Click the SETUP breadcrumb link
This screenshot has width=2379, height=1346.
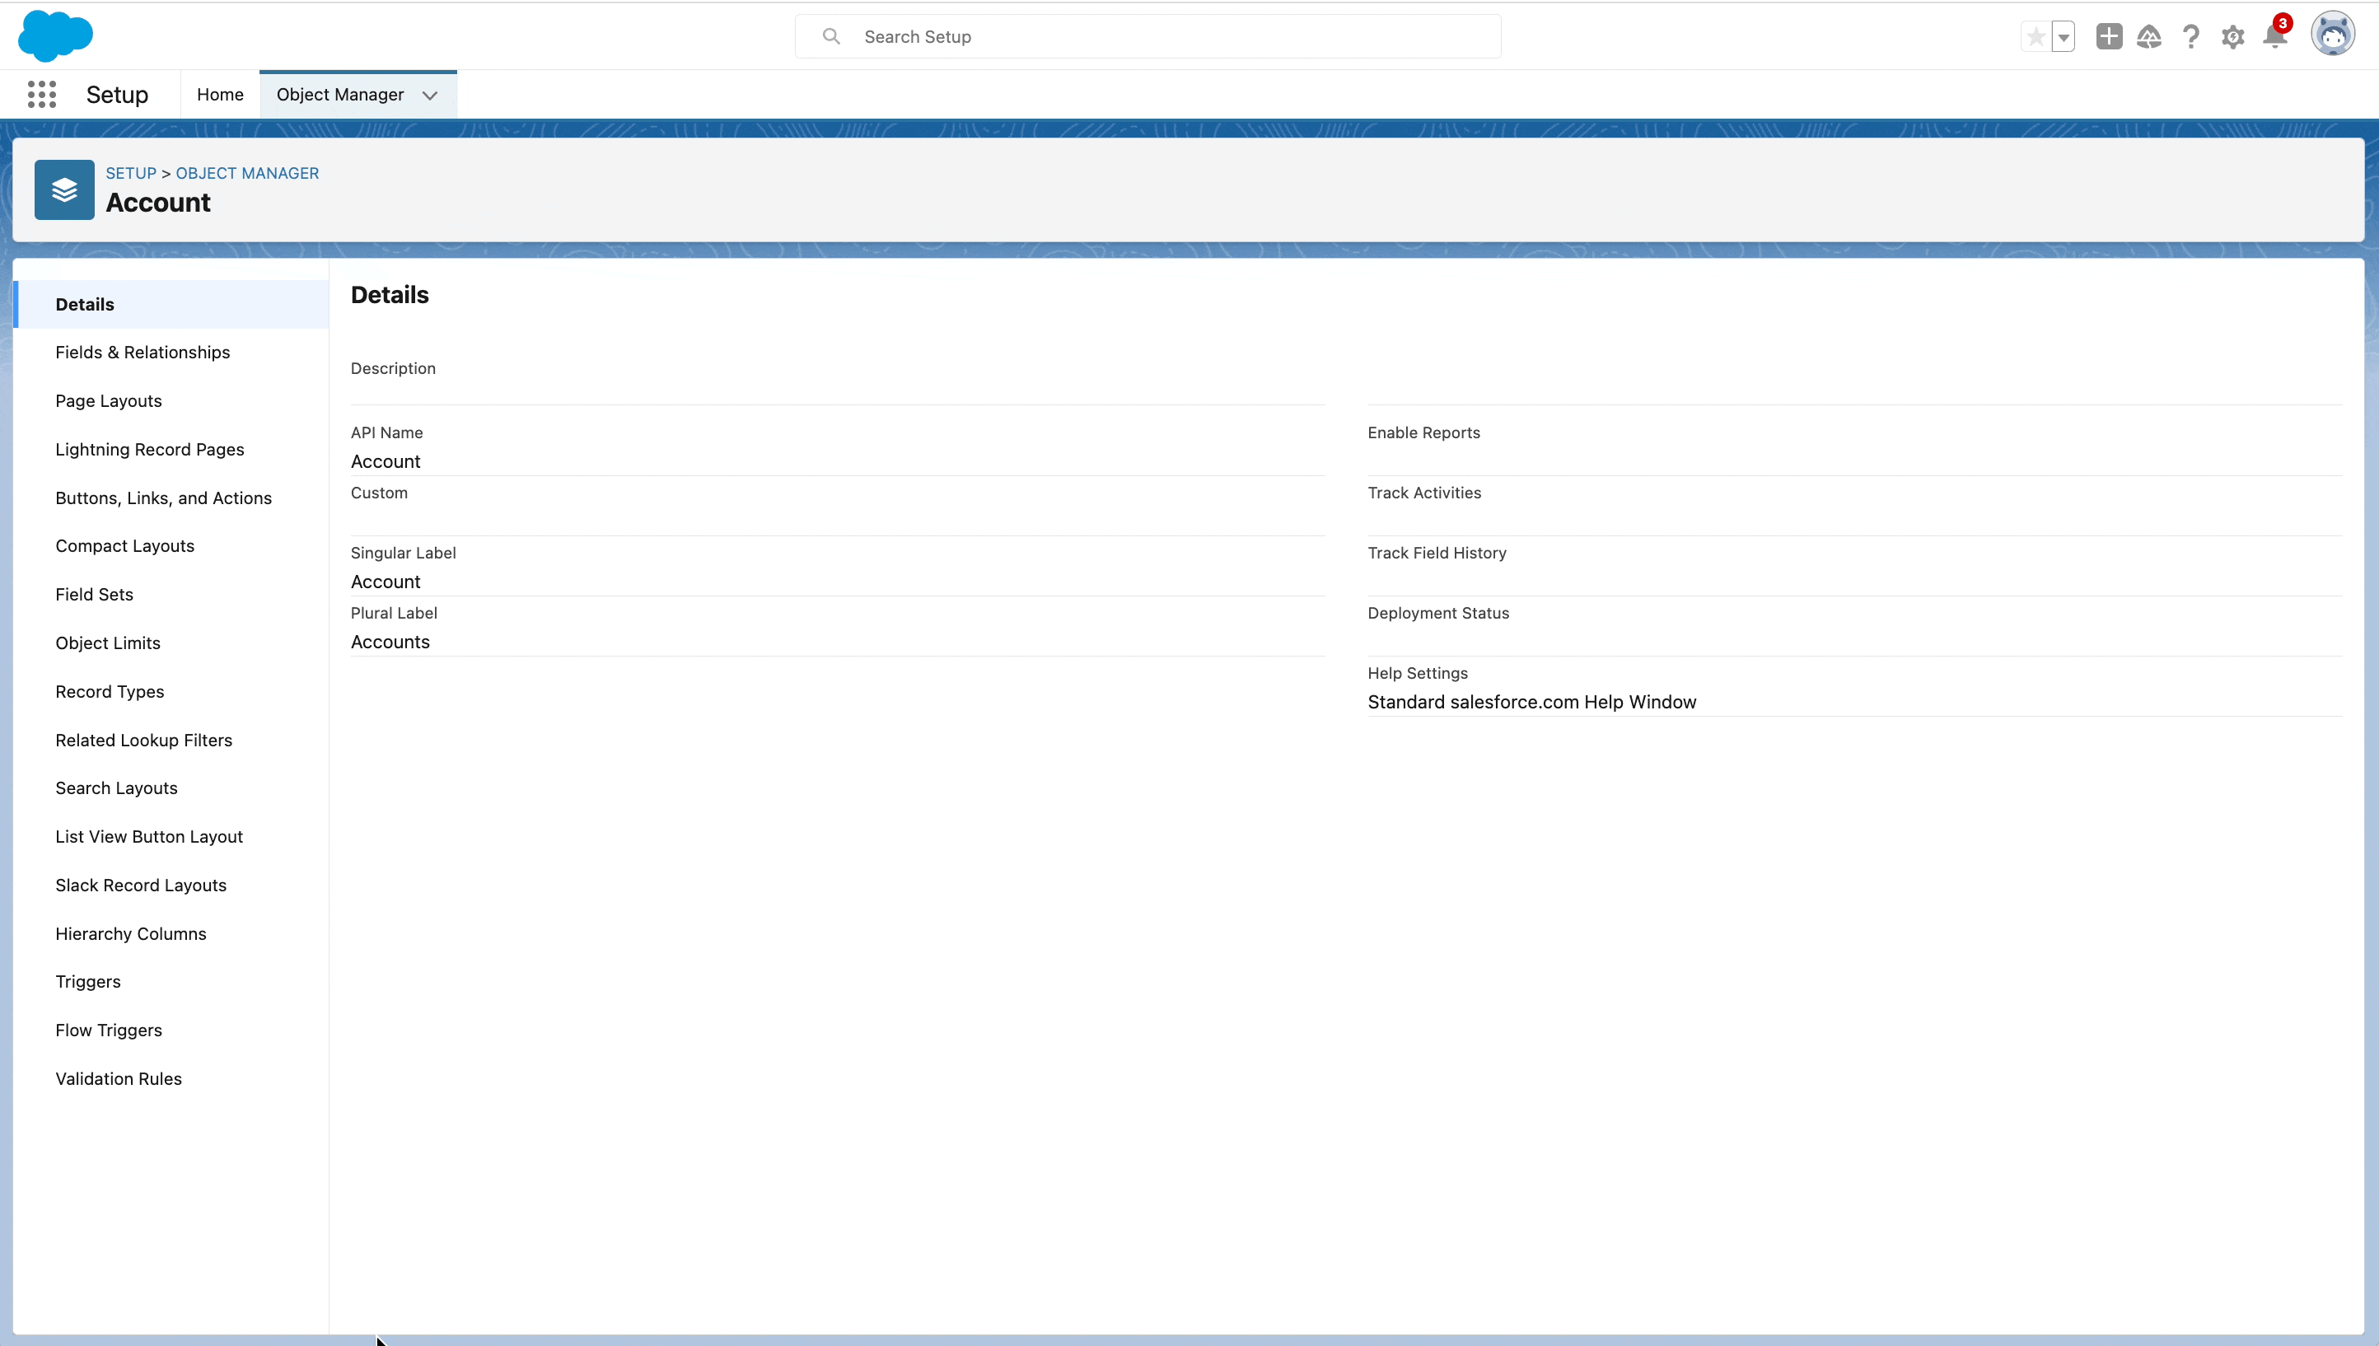pos(131,171)
